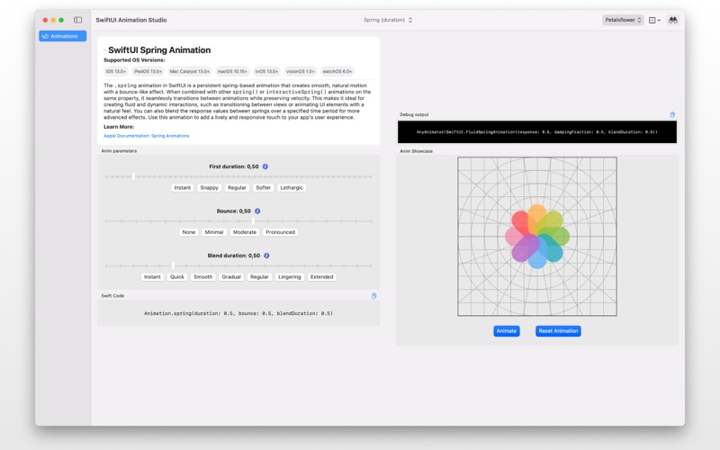This screenshot has height=450, width=720.
Task: Open the Spring (duration) animation picker
Action: tap(388, 20)
